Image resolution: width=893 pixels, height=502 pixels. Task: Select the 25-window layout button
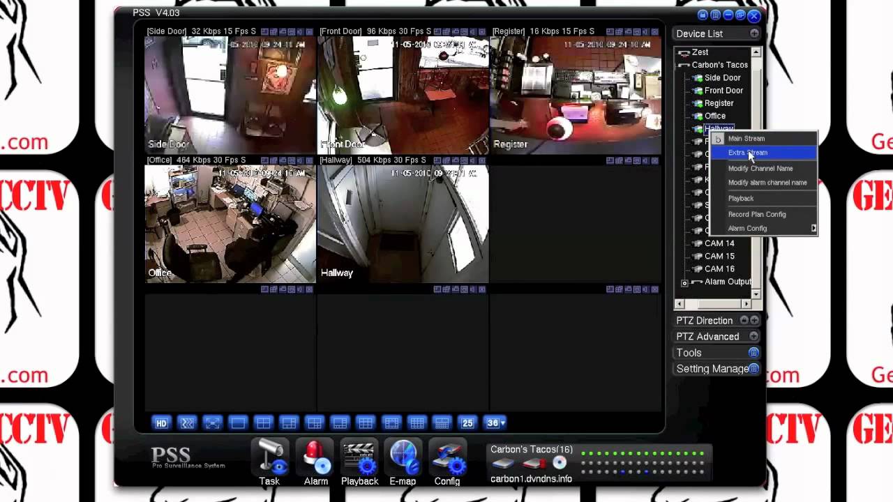pyautogui.click(x=467, y=423)
